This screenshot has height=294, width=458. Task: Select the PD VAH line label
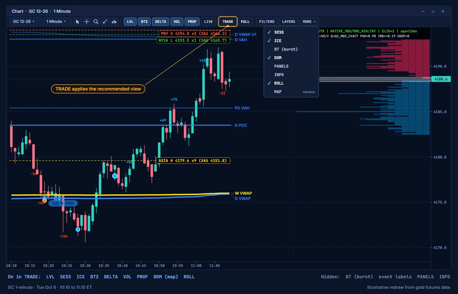point(242,108)
